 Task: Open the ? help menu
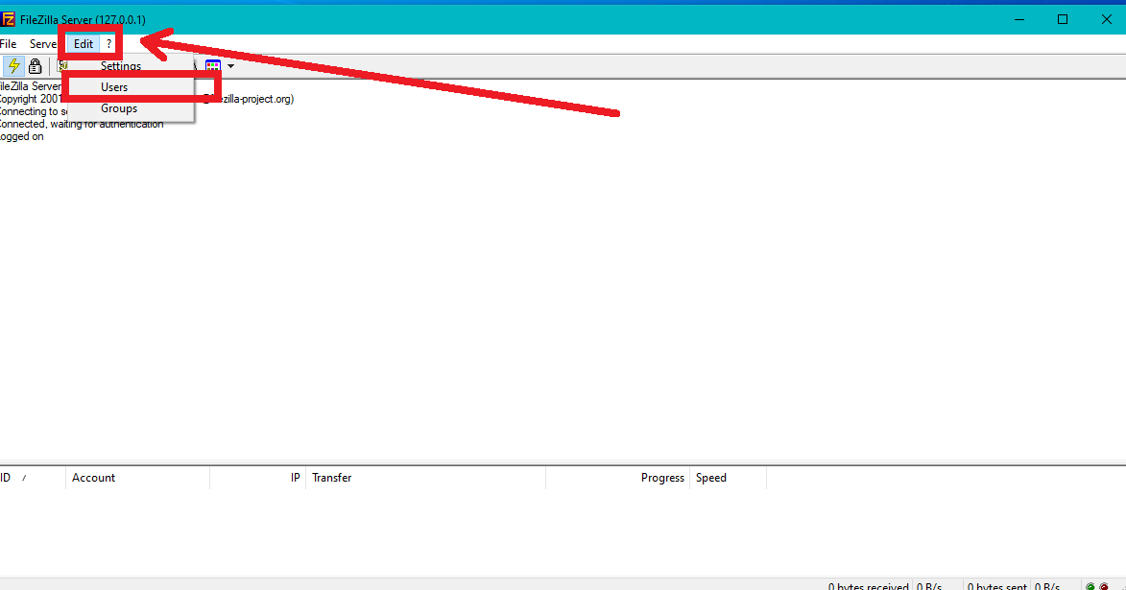point(109,44)
